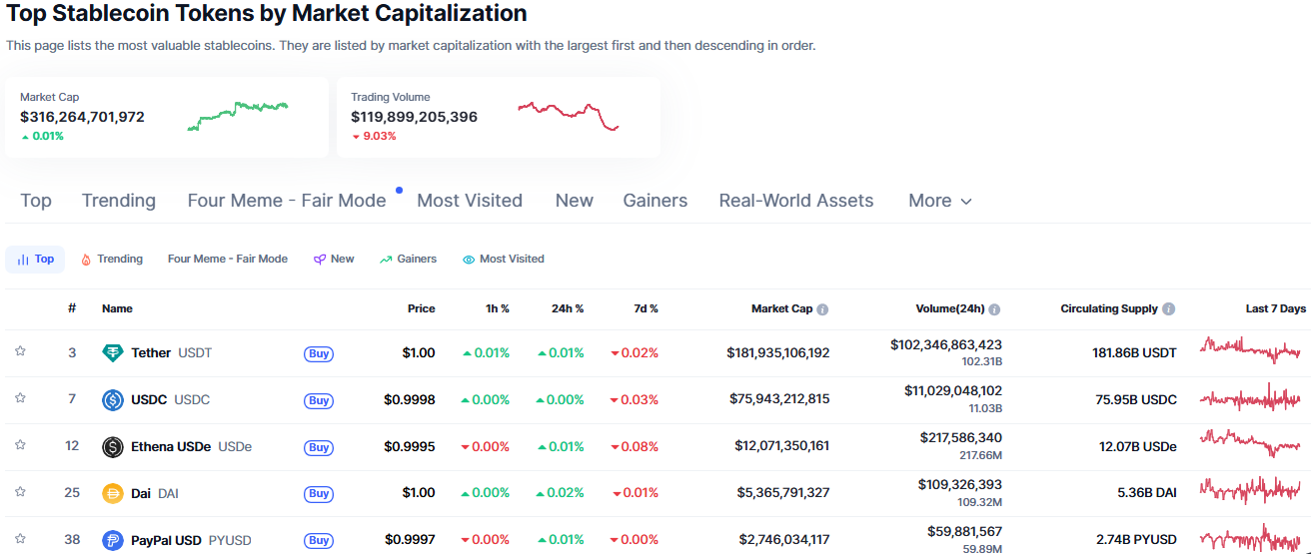1311x554 pixels.
Task: Click the Gainers filter pill button
Action: coord(408,259)
